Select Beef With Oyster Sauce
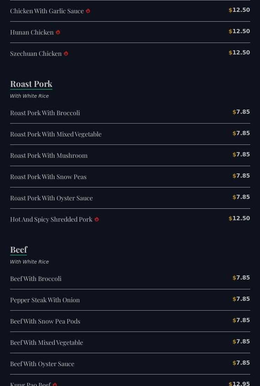260x386 pixels. [x=130, y=364]
